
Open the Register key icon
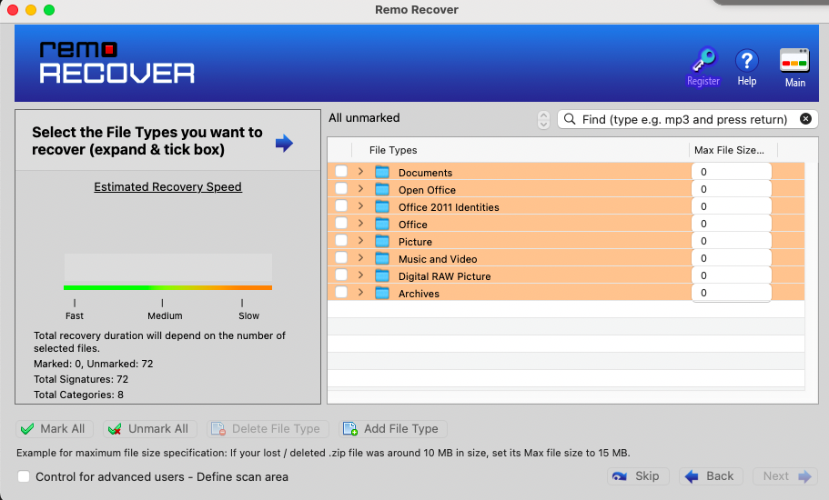click(703, 66)
